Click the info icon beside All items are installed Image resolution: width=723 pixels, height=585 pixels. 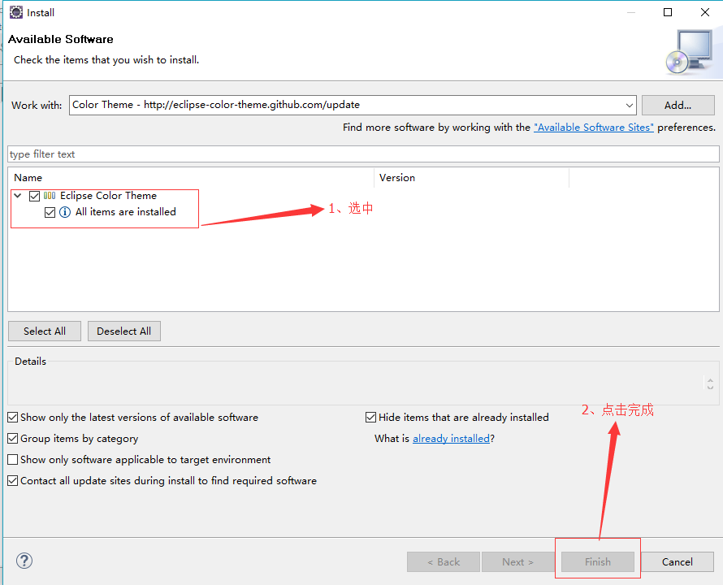65,212
